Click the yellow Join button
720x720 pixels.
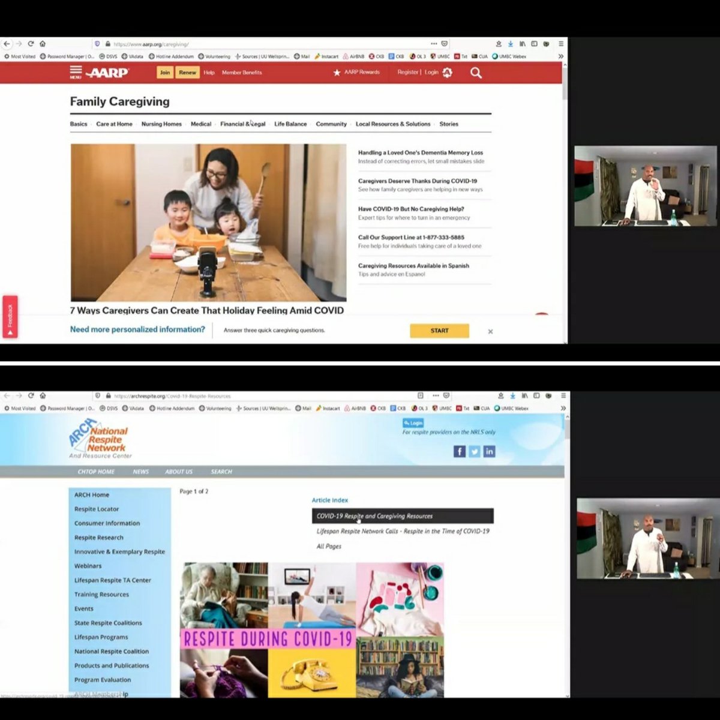click(x=165, y=73)
